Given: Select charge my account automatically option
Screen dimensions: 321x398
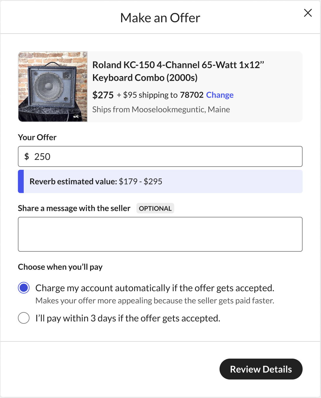Looking at the screenshot, I should 23,288.
